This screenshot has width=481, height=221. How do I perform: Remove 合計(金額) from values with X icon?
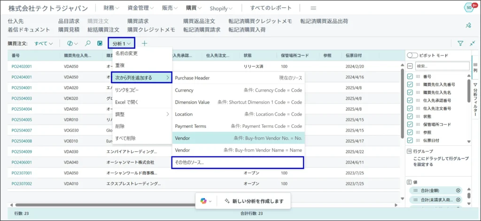[x=458, y=190]
